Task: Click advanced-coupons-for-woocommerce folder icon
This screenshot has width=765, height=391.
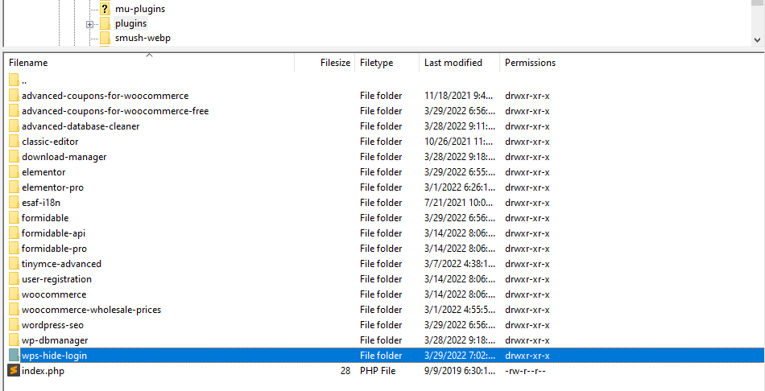Action: pos(14,96)
